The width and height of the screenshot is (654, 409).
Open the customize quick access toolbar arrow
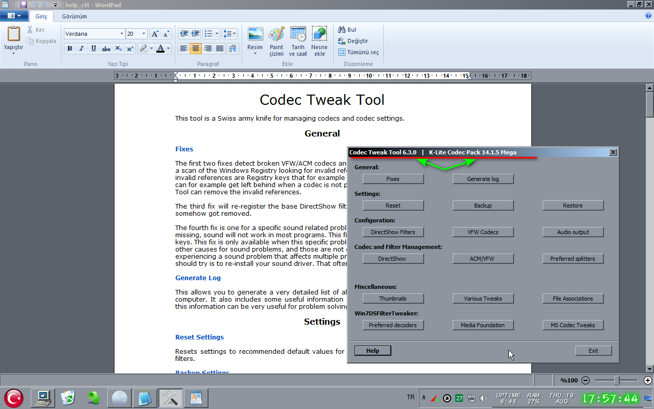click(x=55, y=5)
